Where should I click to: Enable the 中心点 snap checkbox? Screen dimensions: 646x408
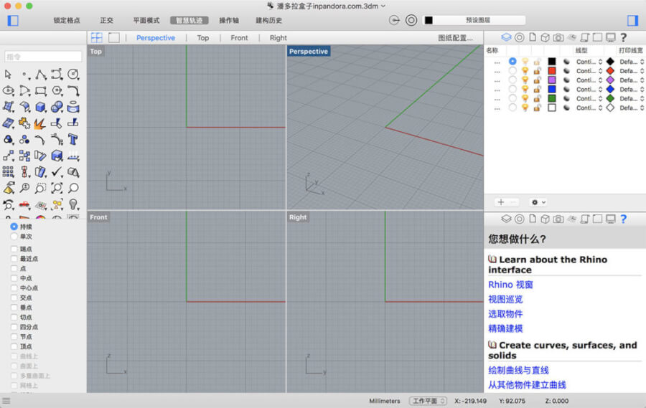(x=14, y=288)
